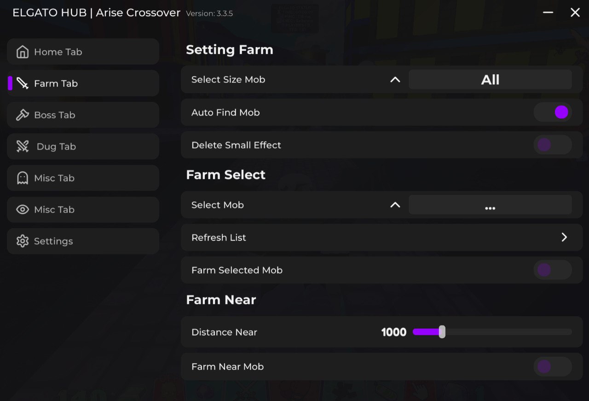Click the house icon for Home Tab

22,52
